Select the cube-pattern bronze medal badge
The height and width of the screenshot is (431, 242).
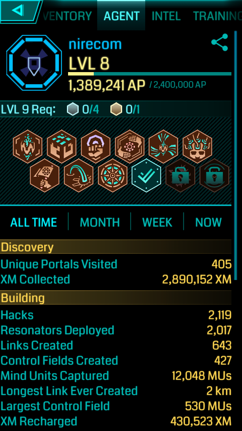pos(61,146)
